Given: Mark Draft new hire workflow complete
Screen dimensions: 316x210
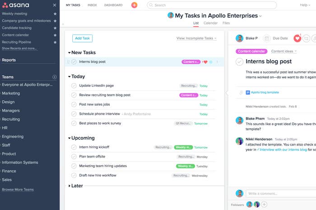Looking at the screenshot, I should point(74,175).
